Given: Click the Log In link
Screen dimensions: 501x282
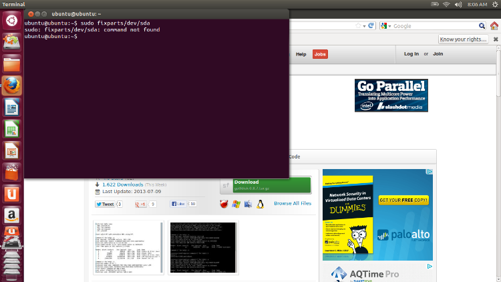Looking at the screenshot, I should [x=411, y=54].
